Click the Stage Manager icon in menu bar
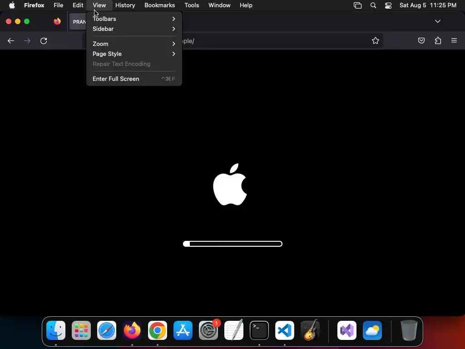The width and height of the screenshot is (465, 349). pyautogui.click(x=358, y=5)
